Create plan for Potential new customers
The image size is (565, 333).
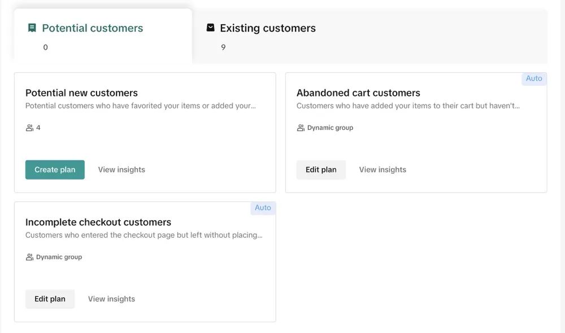(x=55, y=169)
